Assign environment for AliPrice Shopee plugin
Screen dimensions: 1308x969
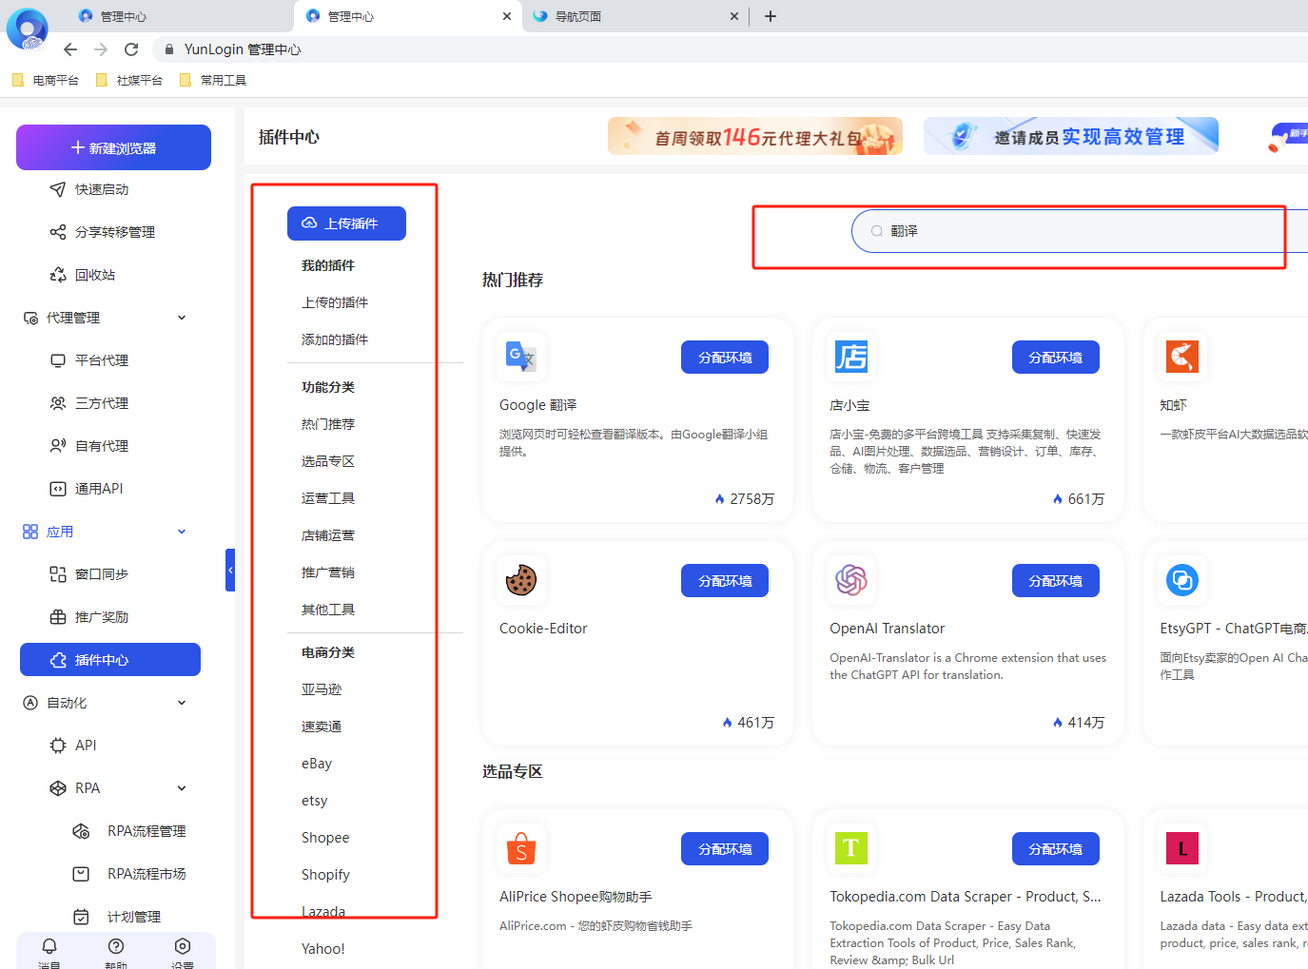[x=725, y=849]
